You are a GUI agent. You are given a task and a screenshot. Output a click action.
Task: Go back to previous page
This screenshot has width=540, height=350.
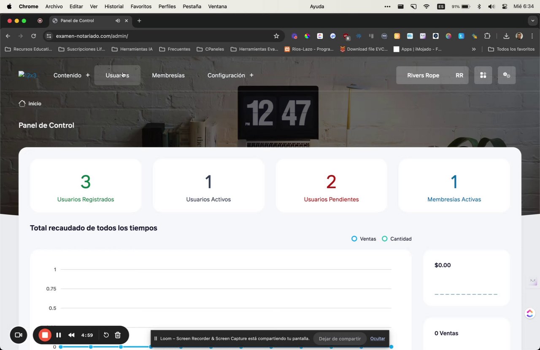8,36
